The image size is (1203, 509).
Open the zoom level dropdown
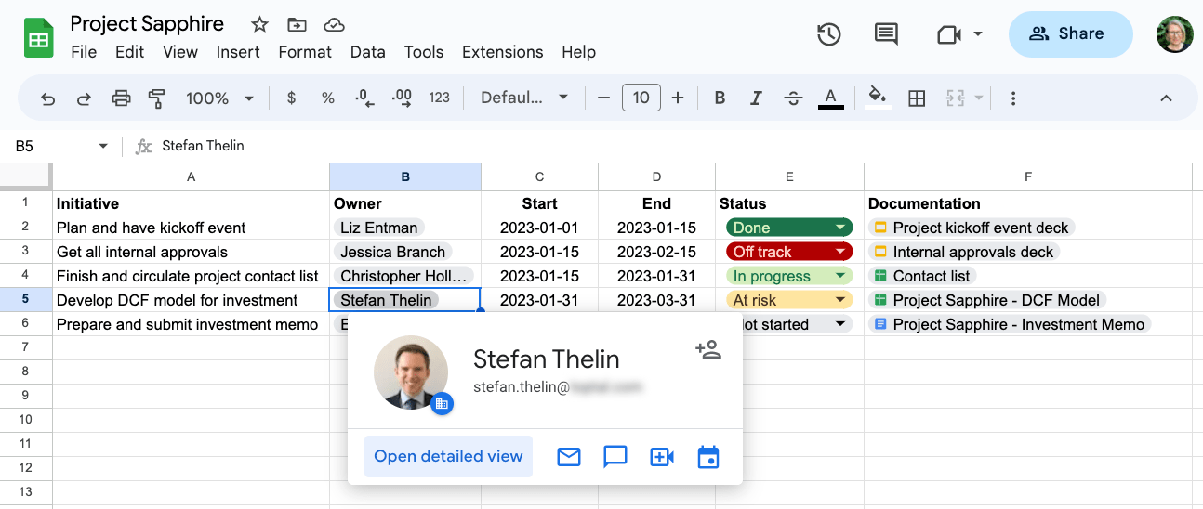point(219,98)
